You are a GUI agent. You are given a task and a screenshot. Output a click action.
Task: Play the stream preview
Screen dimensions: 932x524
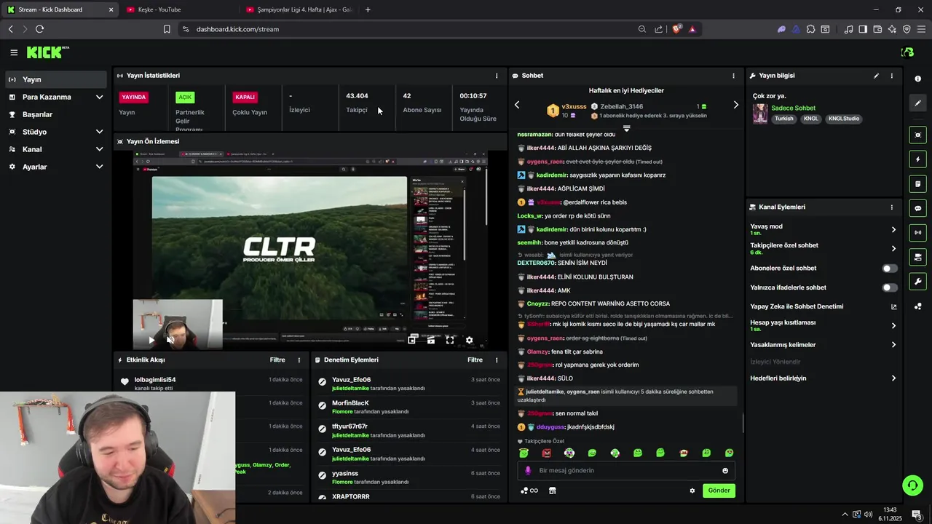pos(151,340)
